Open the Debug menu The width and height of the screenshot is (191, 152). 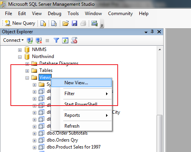click(x=54, y=14)
